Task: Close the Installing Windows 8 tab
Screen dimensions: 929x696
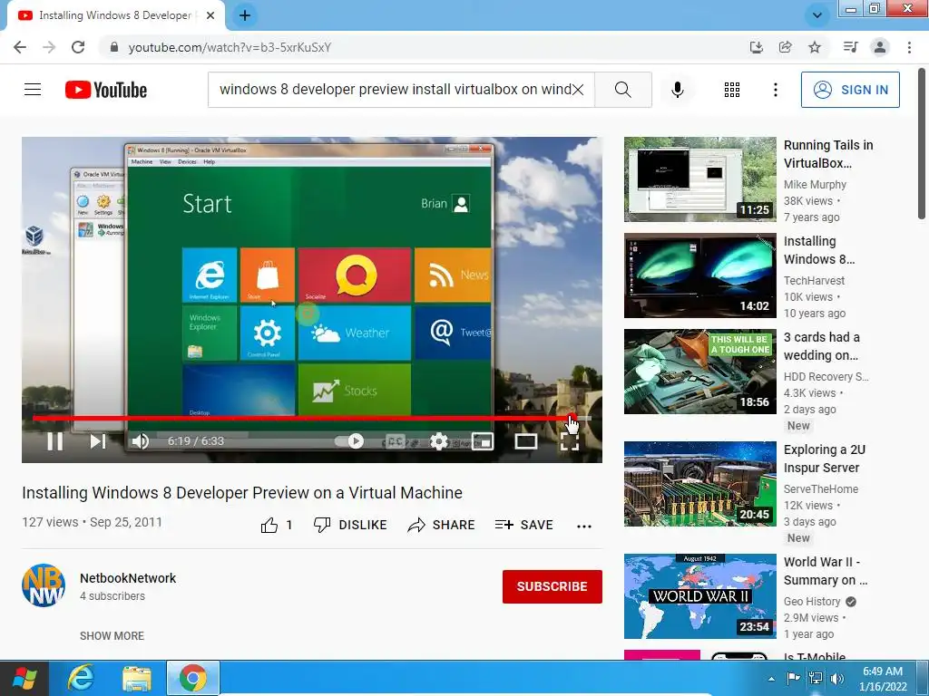Action: pyautogui.click(x=210, y=15)
